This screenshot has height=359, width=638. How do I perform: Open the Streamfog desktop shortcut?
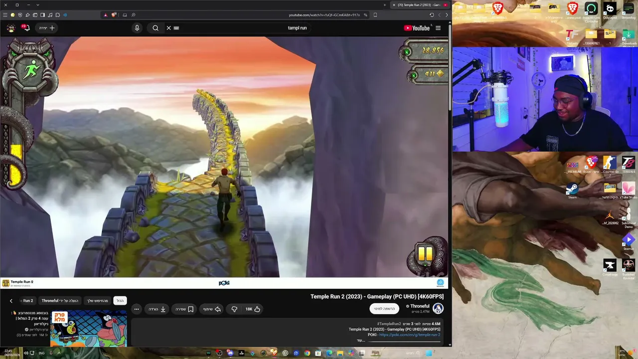pos(629,10)
